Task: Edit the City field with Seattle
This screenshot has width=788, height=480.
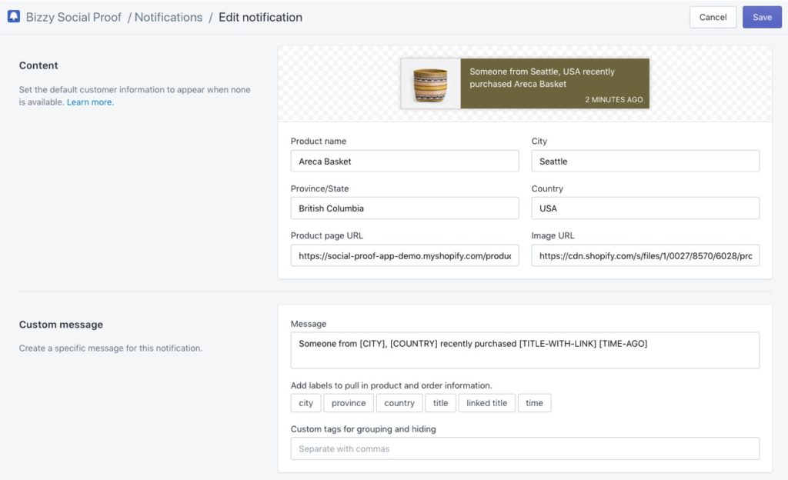Action: click(x=646, y=162)
